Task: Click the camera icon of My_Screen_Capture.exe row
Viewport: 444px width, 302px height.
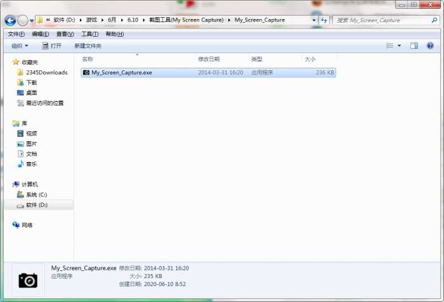Action: (x=86, y=72)
